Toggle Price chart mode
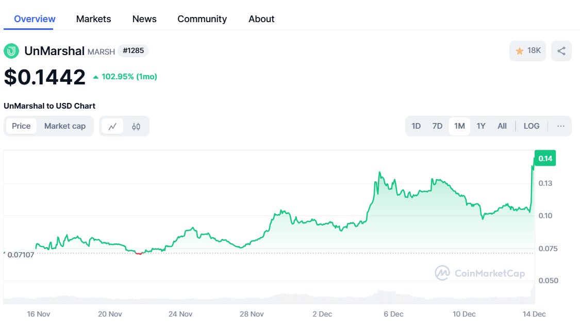This screenshot has height=332, width=580. (21, 126)
